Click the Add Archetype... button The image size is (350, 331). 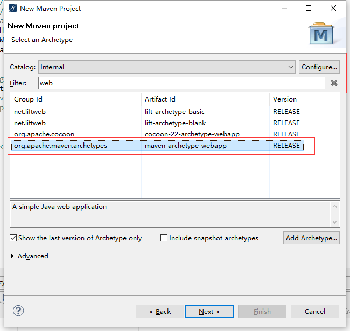(311, 238)
